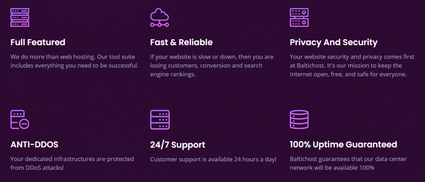Click the cloud network icon
The width and height of the screenshot is (425, 182).
159,18
